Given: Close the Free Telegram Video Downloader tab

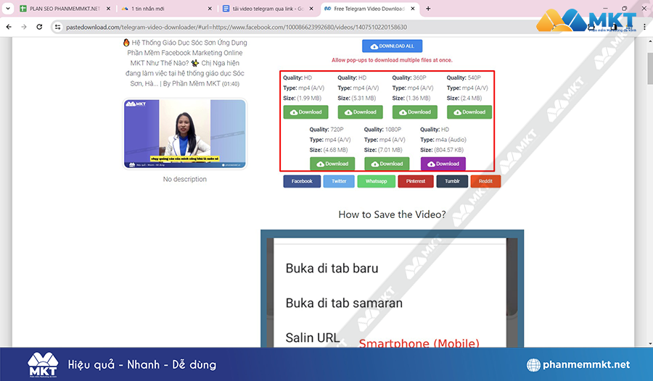Looking at the screenshot, I should (413, 8).
